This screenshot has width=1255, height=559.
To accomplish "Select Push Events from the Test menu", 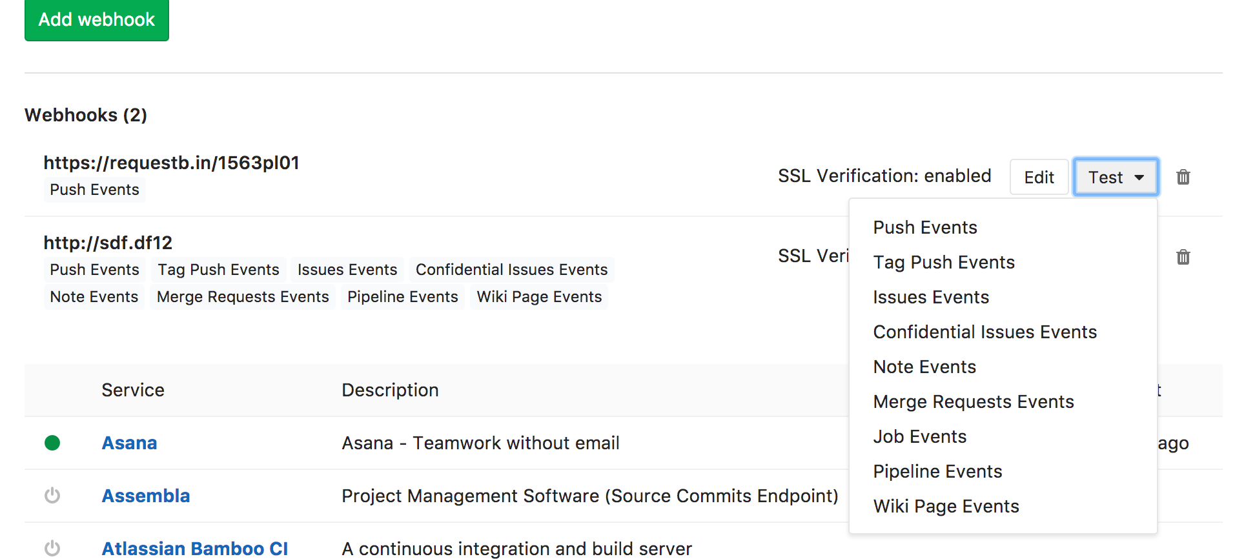I will [x=924, y=227].
